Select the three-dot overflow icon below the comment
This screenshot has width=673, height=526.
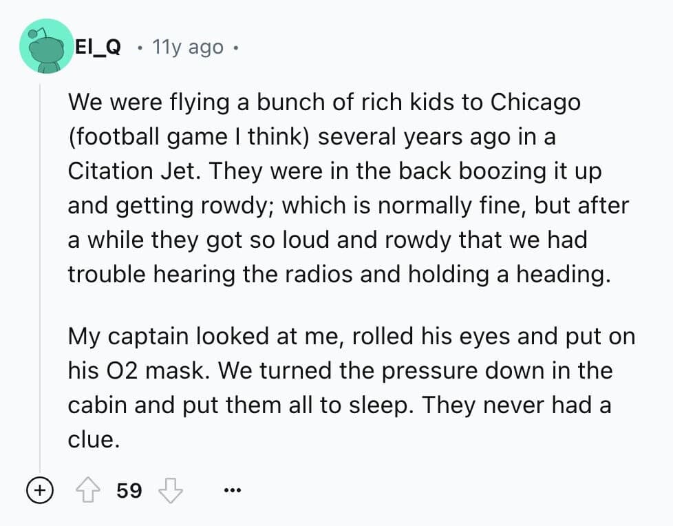[x=232, y=490]
